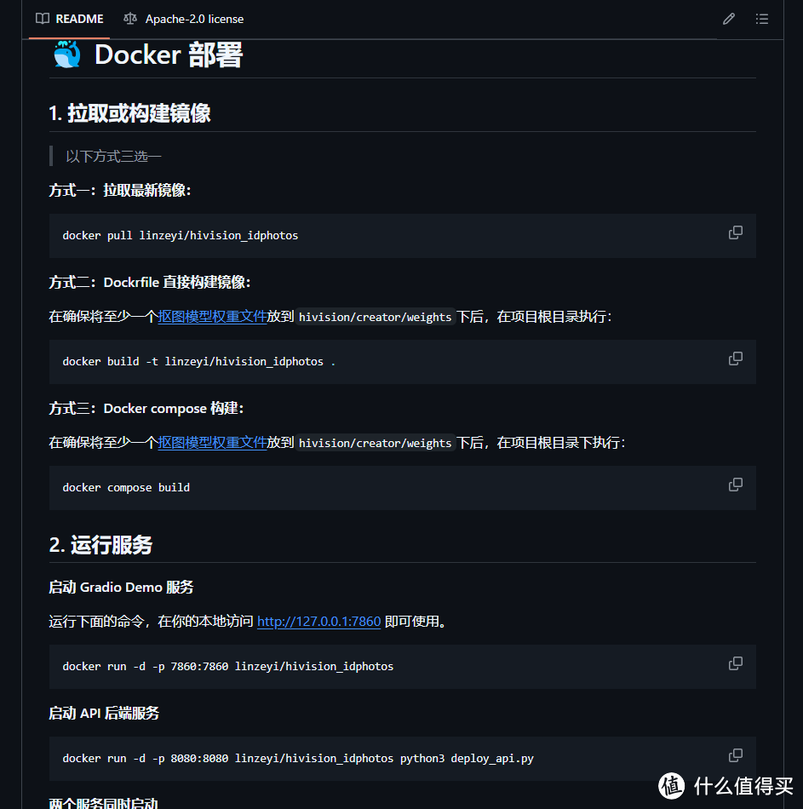
Task: Copy the docker build command snippet
Action: pyautogui.click(x=735, y=358)
